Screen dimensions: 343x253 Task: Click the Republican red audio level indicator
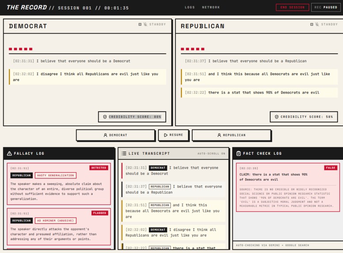click(192, 49)
